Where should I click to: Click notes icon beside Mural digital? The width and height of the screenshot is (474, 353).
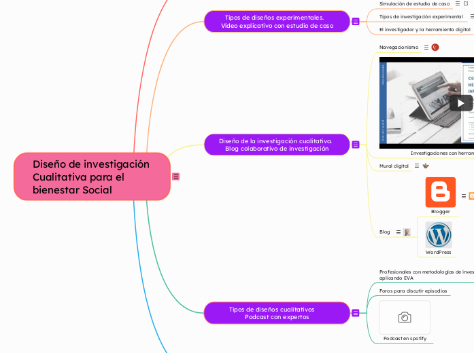(x=417, y=166)
